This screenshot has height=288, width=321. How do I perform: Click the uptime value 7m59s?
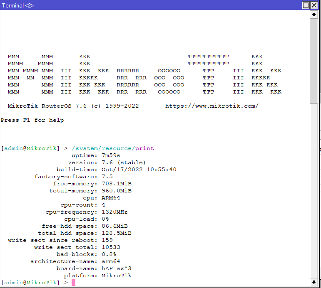click(111, 155)
